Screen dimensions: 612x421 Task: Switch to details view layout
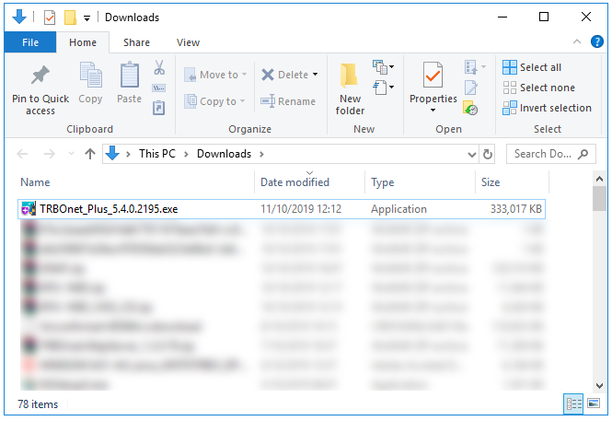coord(574,403)
